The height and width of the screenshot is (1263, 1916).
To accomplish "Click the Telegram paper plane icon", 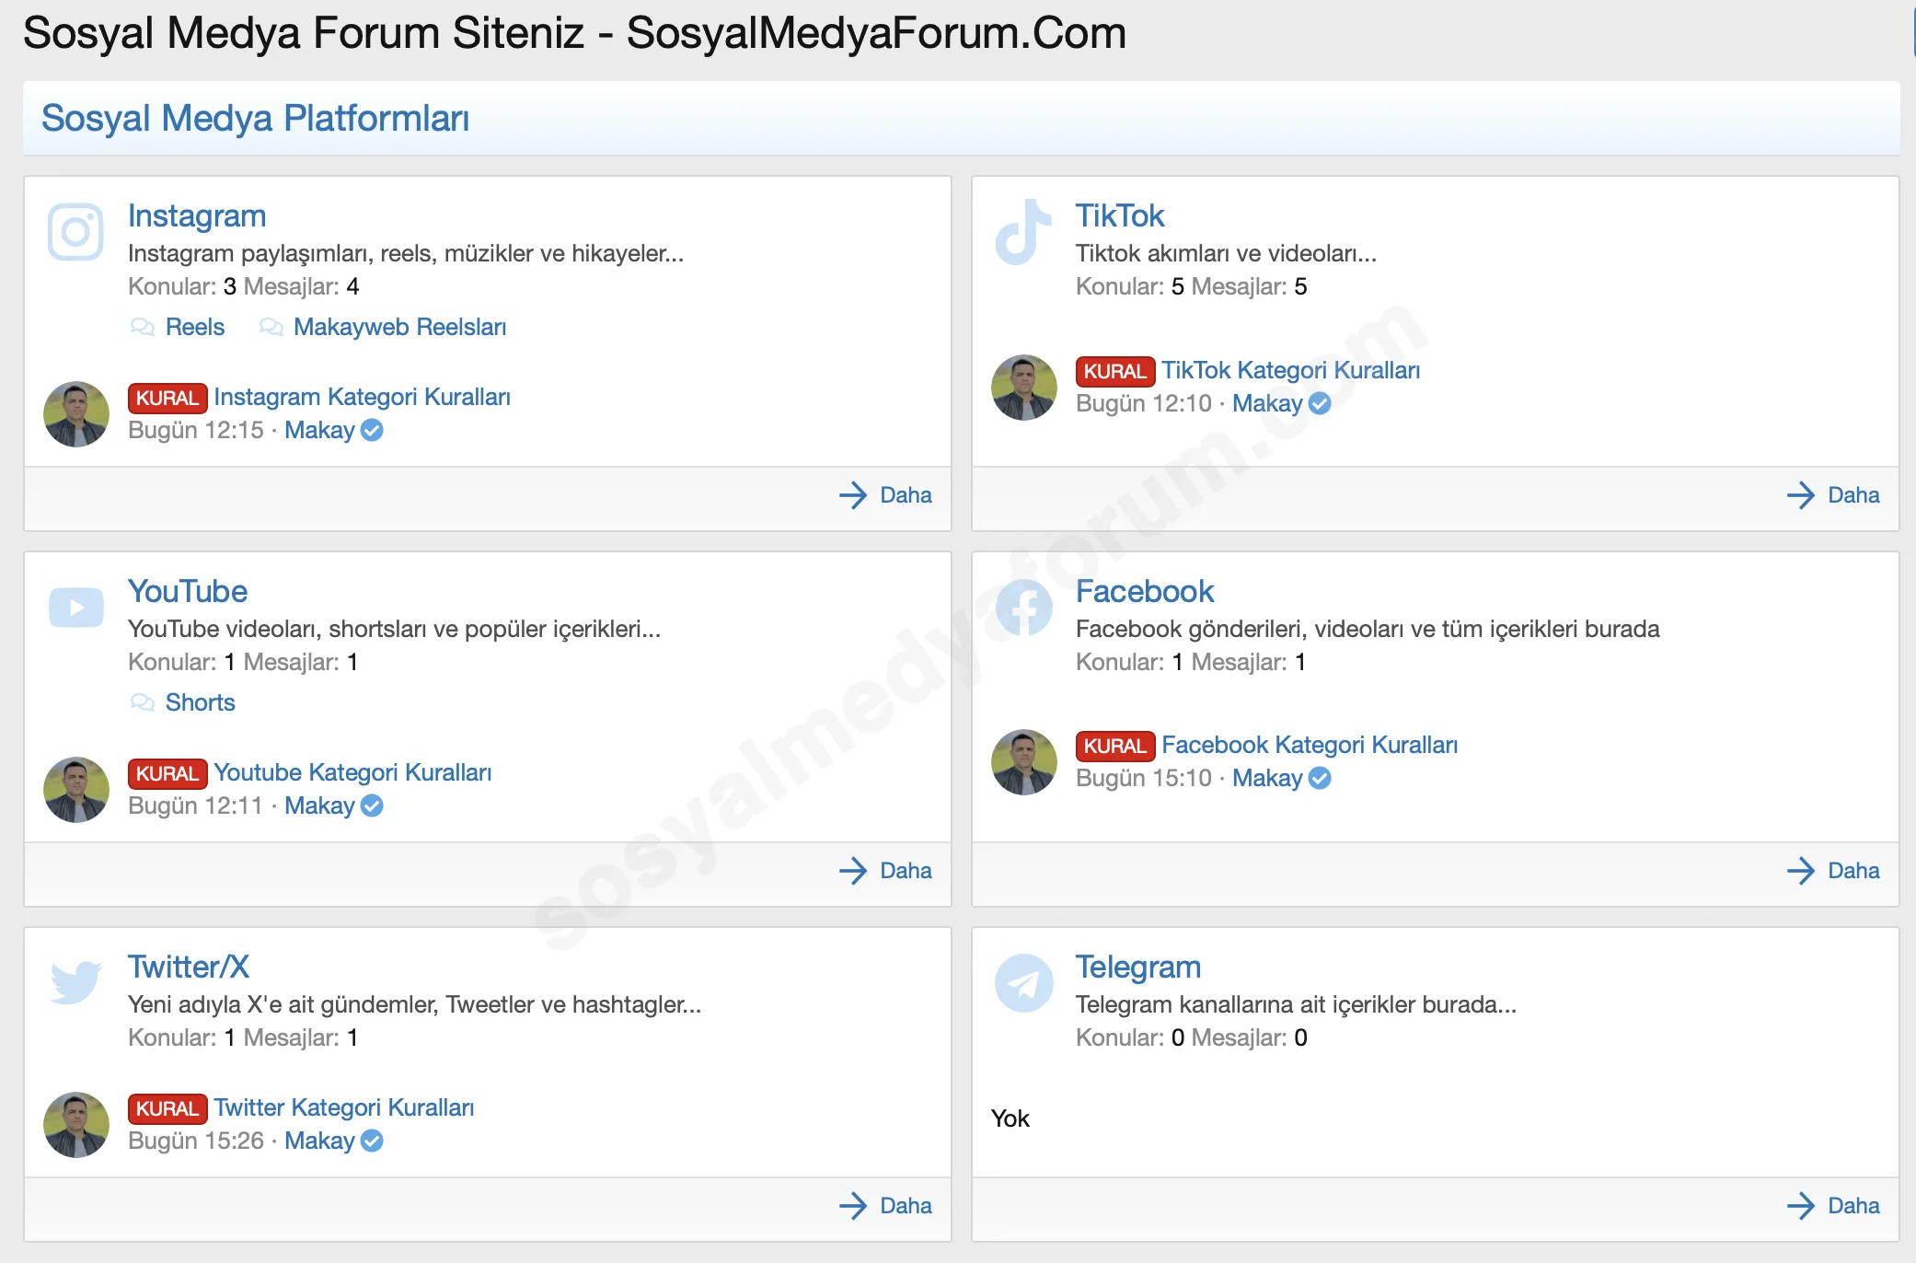I will pos(1023,983).
